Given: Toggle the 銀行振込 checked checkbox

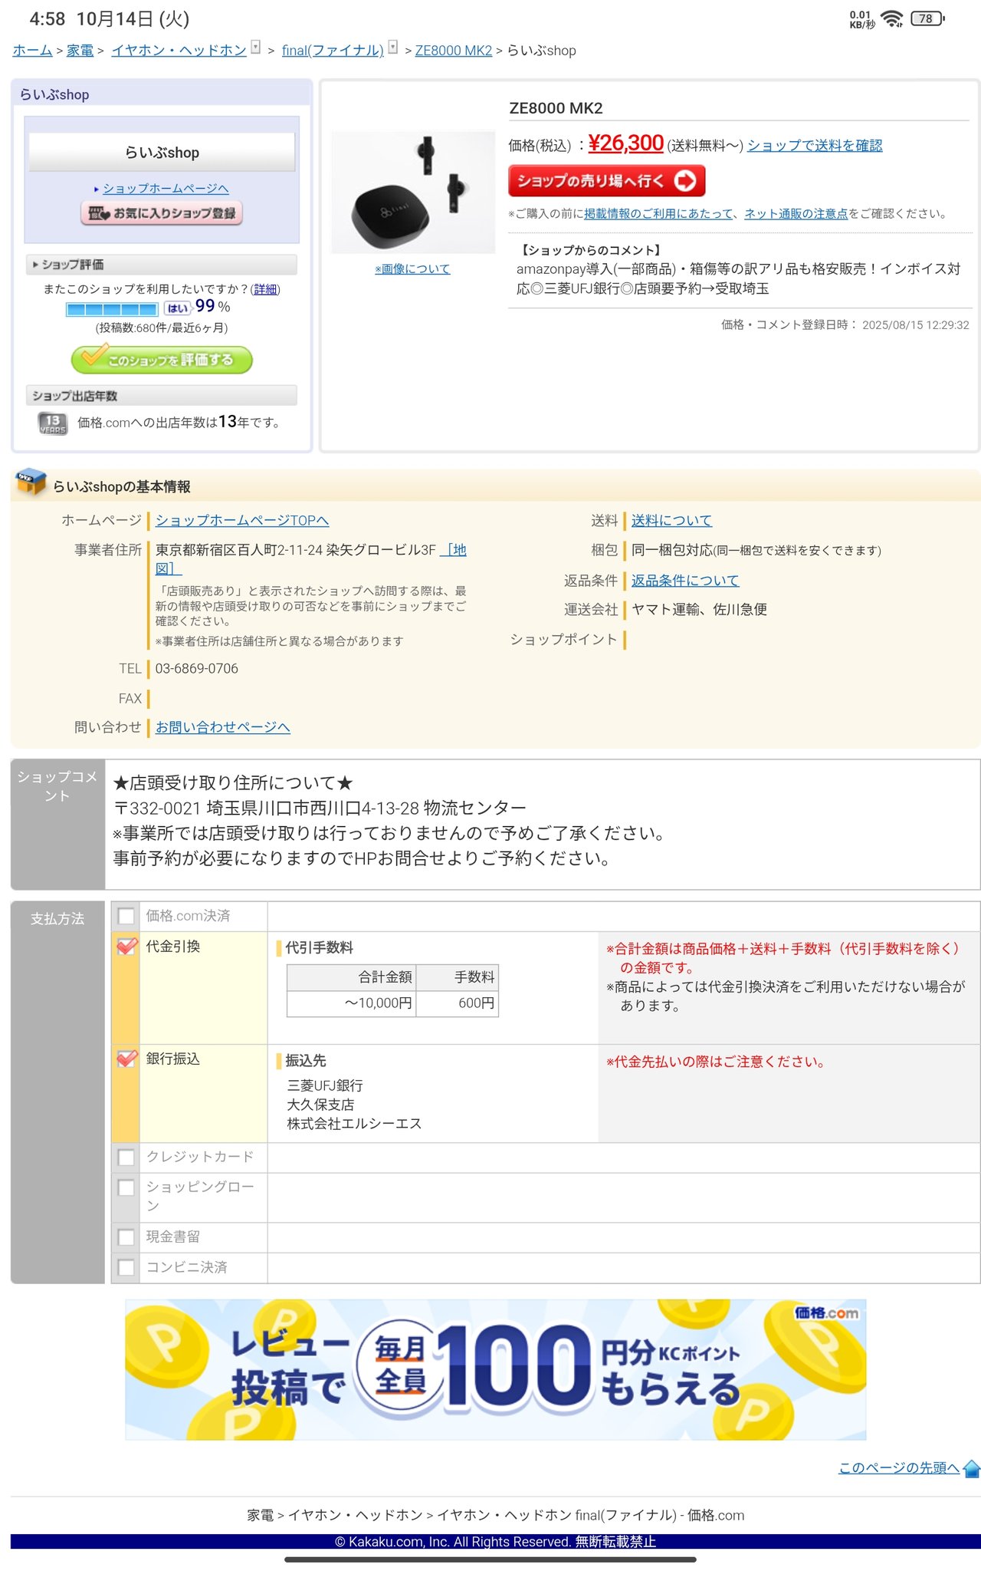Looking at the screenshot, I should tap(126, 1059).
